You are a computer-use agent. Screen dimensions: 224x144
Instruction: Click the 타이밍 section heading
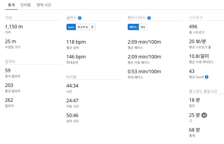pyautogui.click(x=72, y=77)
